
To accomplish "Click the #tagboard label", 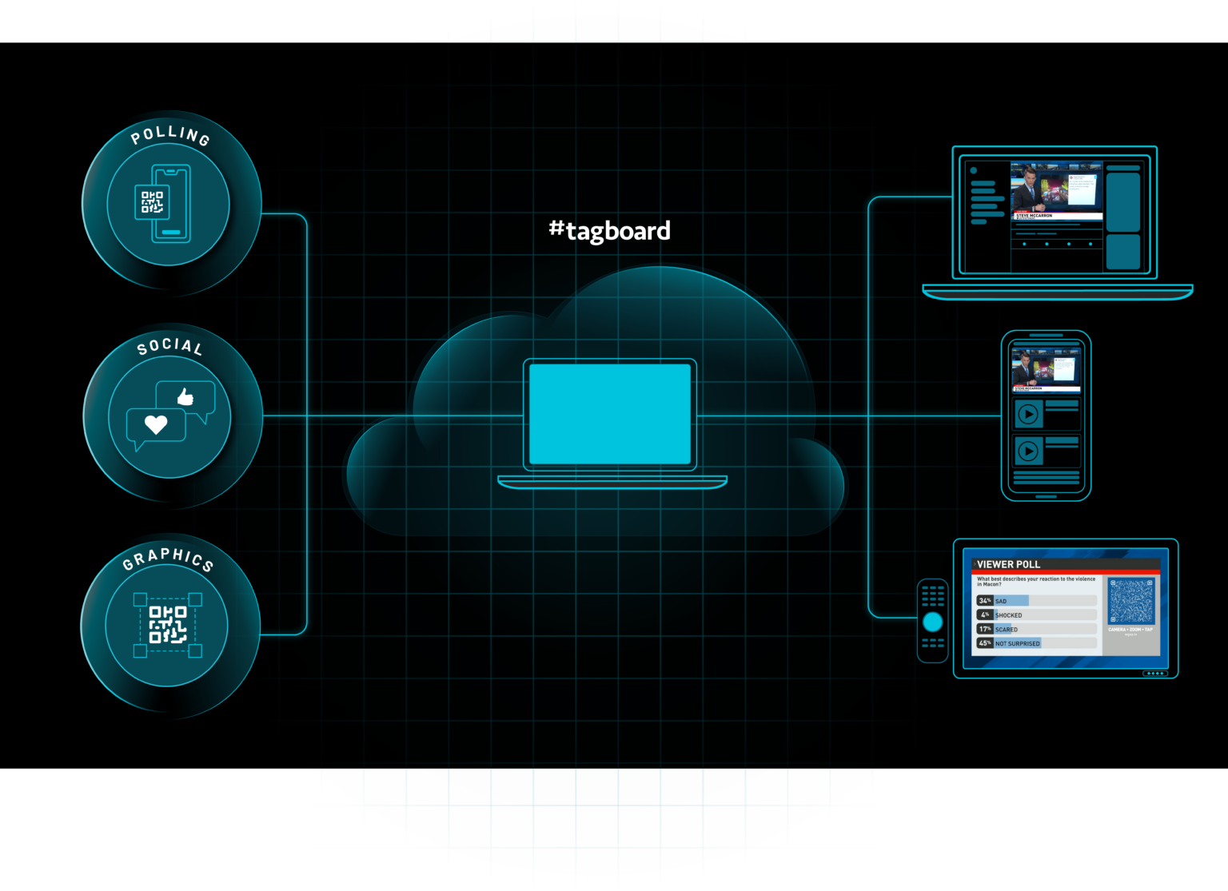I will (610, 230).
